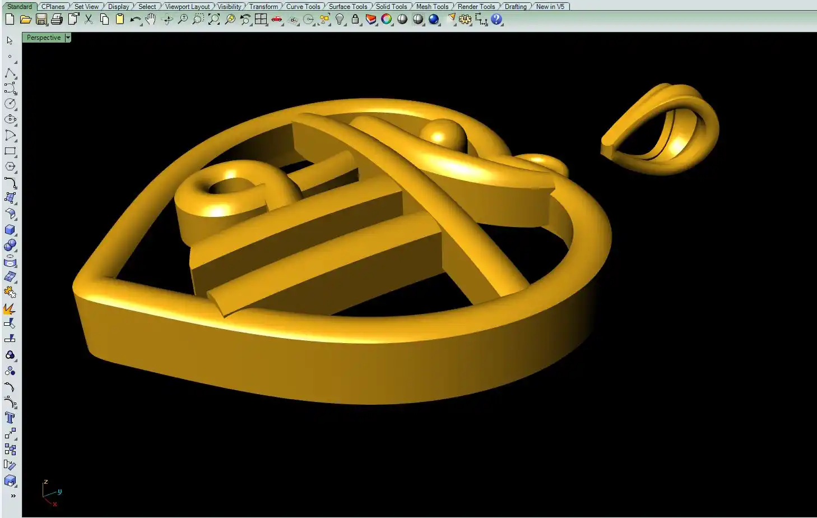817x518 pixels.
Task: Open the Perspective viewport dropdown arrow
Action: [x=68, y=38]
